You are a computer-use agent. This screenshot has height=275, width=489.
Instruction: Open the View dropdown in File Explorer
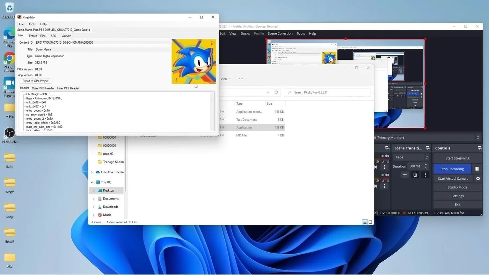click(226, 79)
